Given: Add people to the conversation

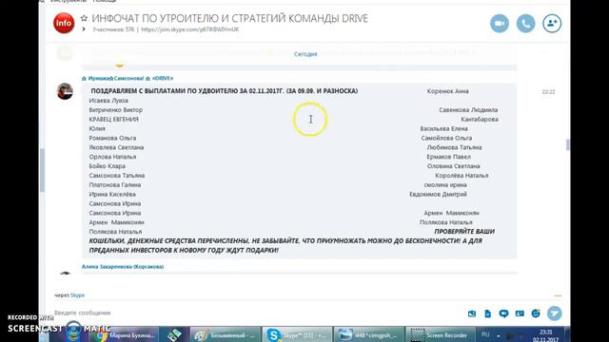Looking at the screenshot, I should pos(552,24).
